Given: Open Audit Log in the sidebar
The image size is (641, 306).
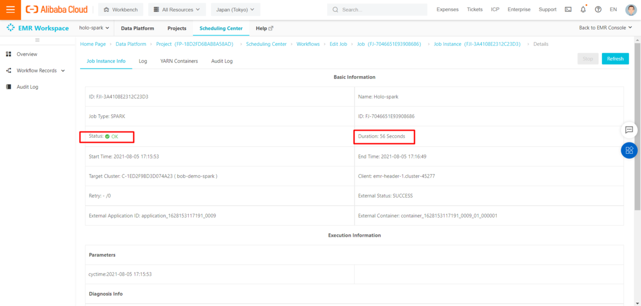Looking at the screenshot, I should (x=27, y=87).
